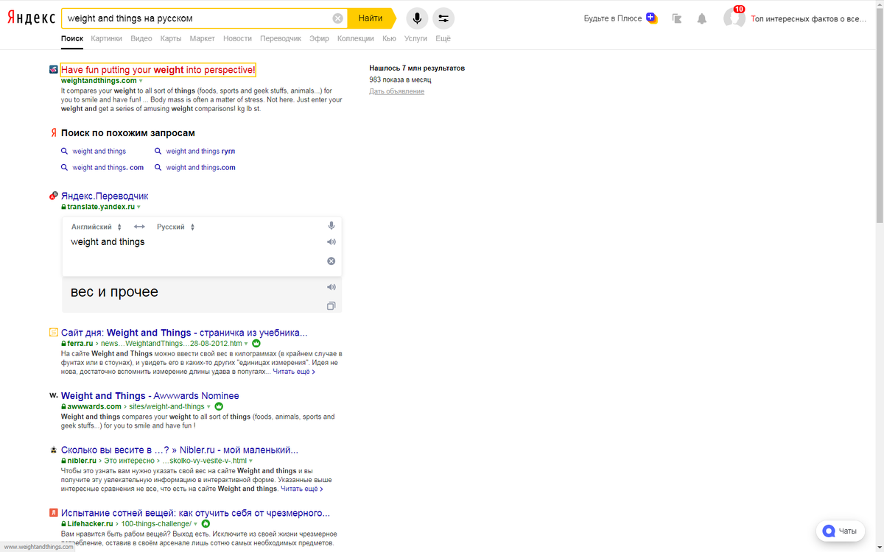Click the translator microphone icon

331,226
